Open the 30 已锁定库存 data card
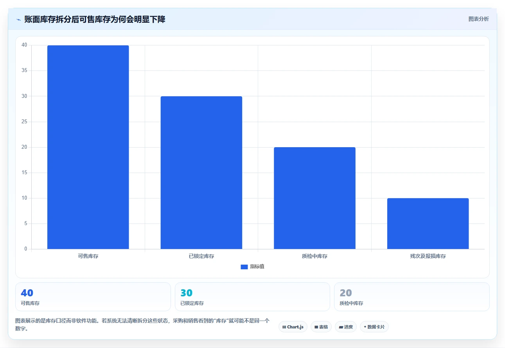Viewport: 505px width, 348px height. [x=252, y=297]
